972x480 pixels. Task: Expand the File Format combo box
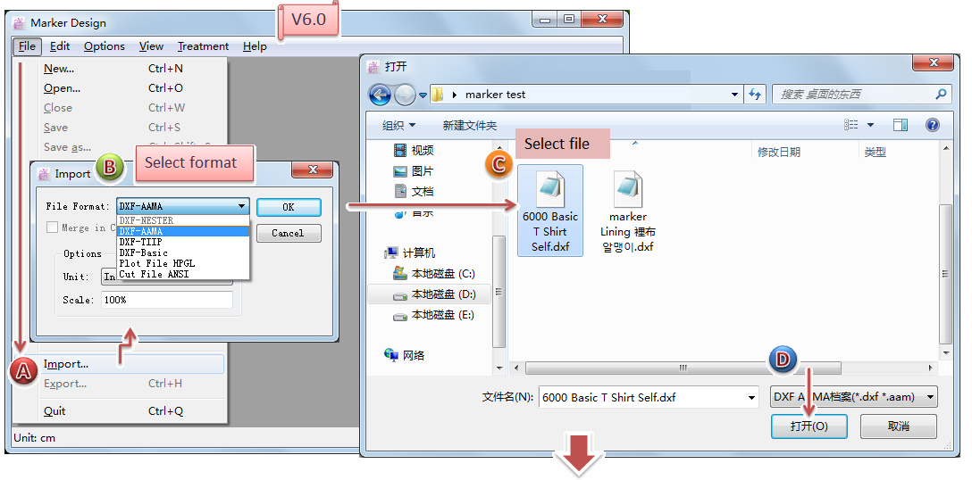241,206
